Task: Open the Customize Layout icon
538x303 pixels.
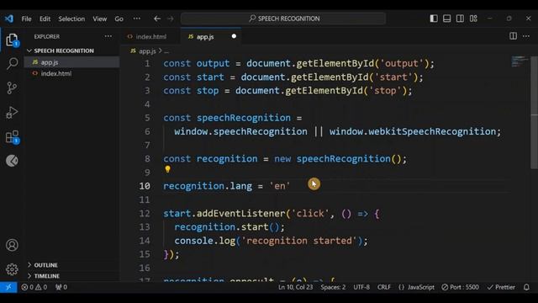Action: tap(473, 19)
